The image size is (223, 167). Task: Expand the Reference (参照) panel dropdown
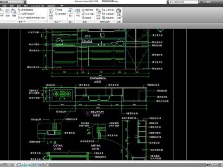pyautogui.click(x=22, y=22)
